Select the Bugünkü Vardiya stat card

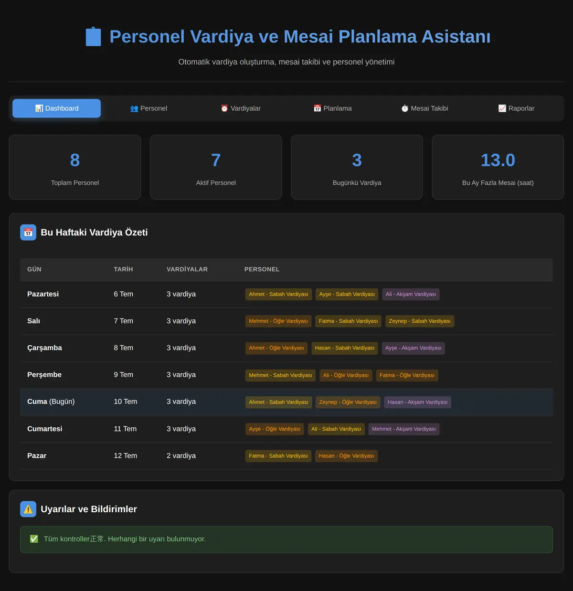tap(357, 167)
